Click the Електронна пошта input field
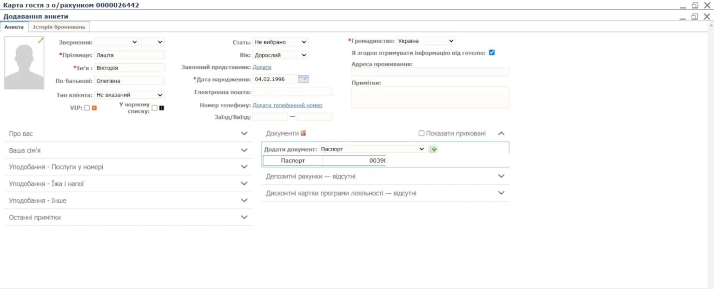 292,92
